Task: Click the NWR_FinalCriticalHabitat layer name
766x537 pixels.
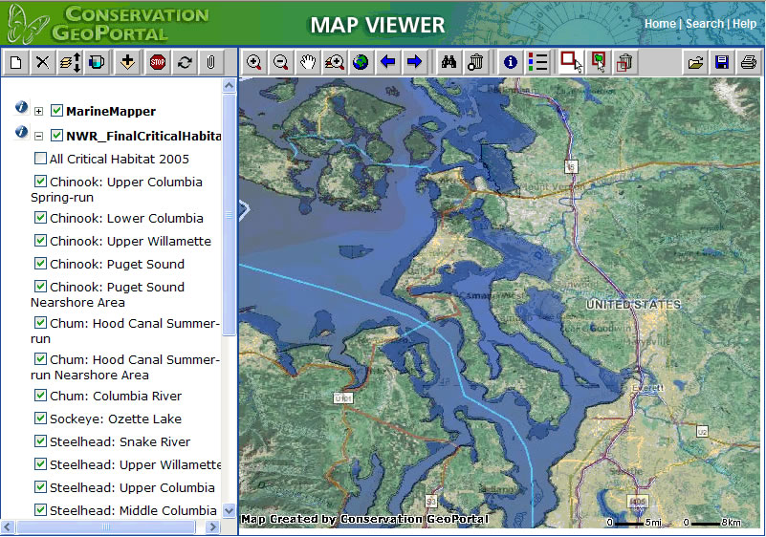Action: (x=143, y=136)
